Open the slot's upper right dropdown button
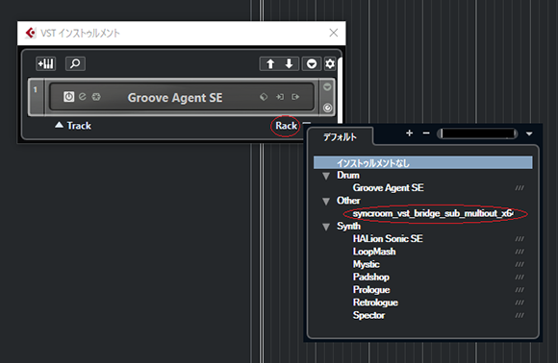This screenshot has width=558, height=363. pyautogui.click(x=327, y=86)
